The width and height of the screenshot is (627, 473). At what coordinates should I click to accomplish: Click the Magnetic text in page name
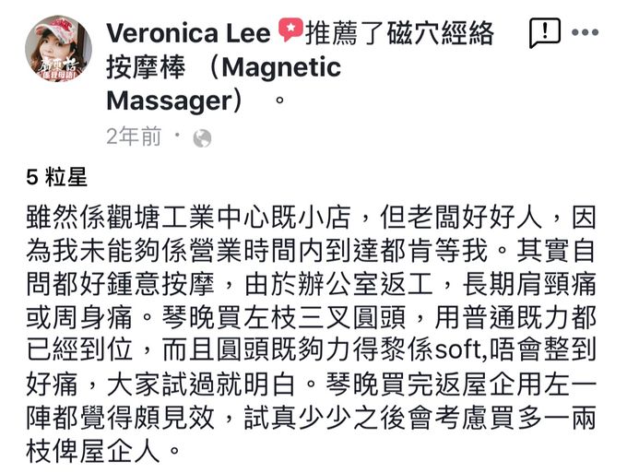pos(281,66)
